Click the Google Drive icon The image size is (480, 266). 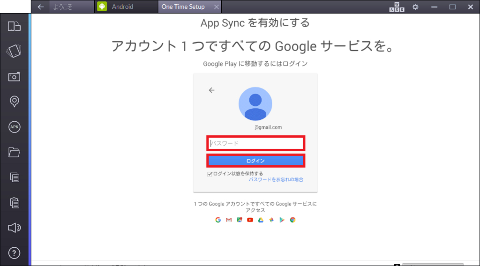coord(261,220)
